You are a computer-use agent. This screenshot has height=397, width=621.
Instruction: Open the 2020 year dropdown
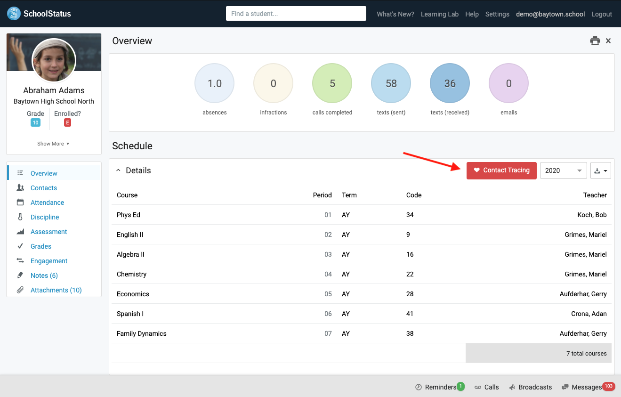pos(563,170)
